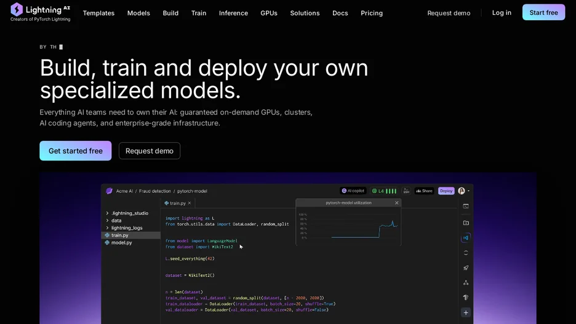The height and width of the screenshot is (324, 576).
Task: Click the AI copilot button
Action: pos(353,191)
